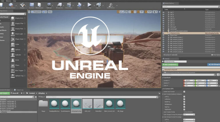Click Content in the path breadcrumb

pyautogui.click(x=32, y=93)
